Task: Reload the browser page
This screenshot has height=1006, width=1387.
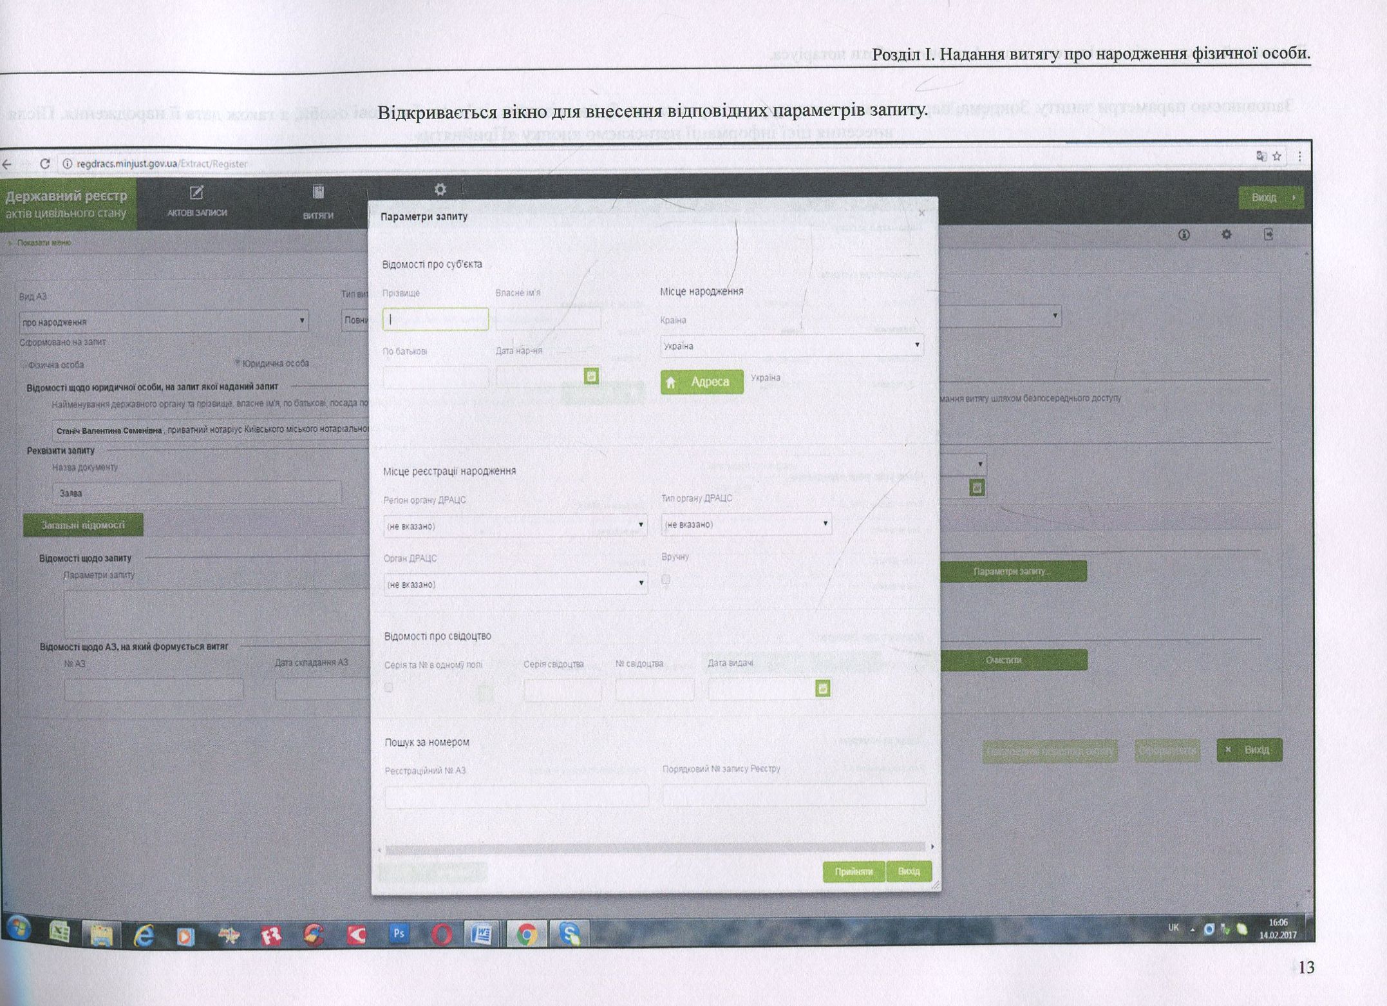Action: [44, 164]
